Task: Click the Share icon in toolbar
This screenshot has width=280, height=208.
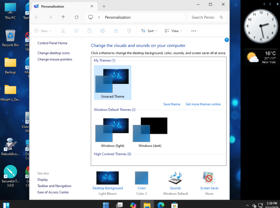Action: point(116,31)
